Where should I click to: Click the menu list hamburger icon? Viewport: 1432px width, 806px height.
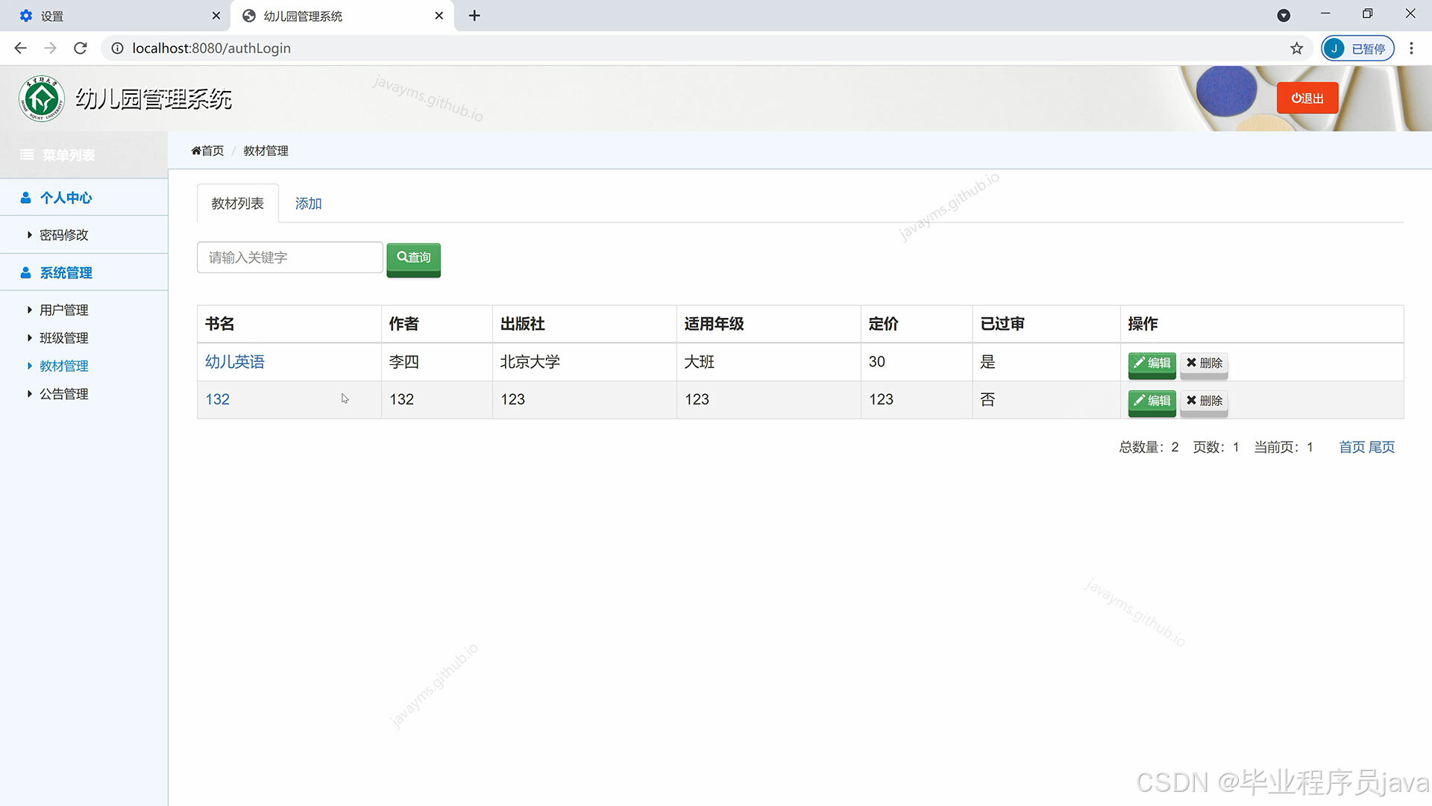(27, 154)
